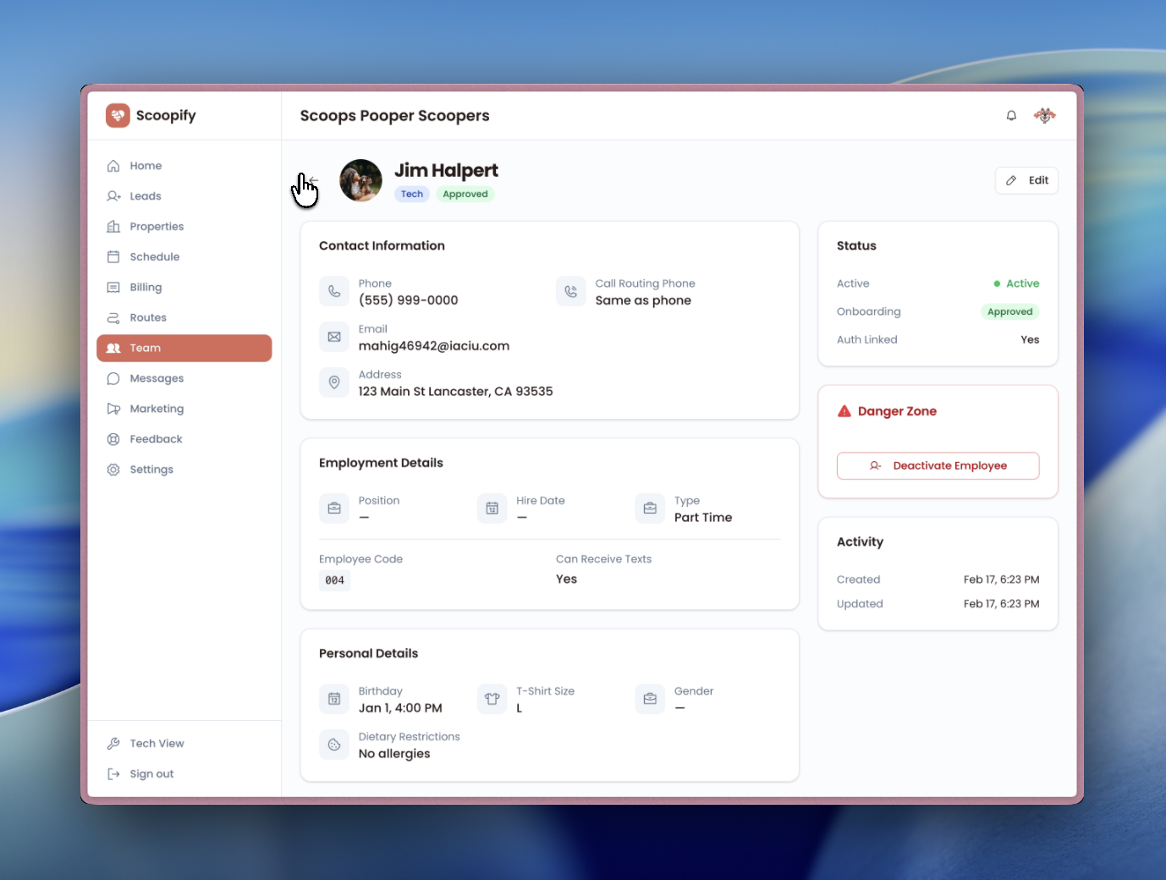
Task: Select the Feedback icon in sidebar
Action: click(x=113, y=438)
